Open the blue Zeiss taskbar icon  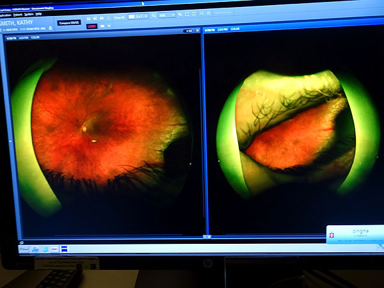(x=65, y=249)
